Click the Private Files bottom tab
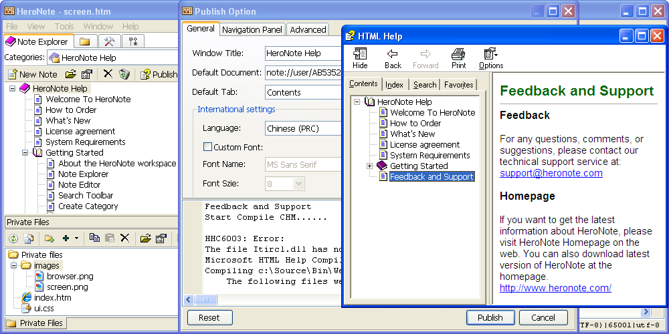 click(36, 323)
